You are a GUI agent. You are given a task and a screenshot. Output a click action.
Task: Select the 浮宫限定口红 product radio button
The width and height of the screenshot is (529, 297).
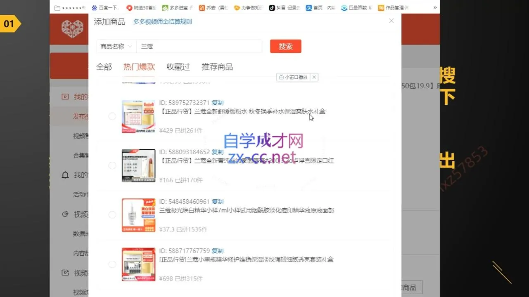point(112,165)
